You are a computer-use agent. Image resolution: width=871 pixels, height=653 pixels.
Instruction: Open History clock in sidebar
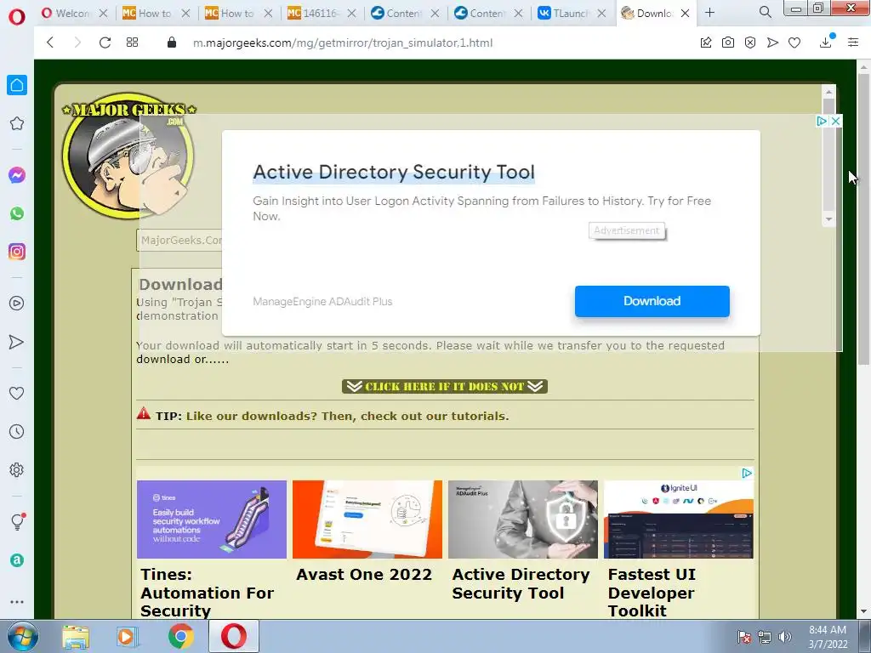point(17,431)
